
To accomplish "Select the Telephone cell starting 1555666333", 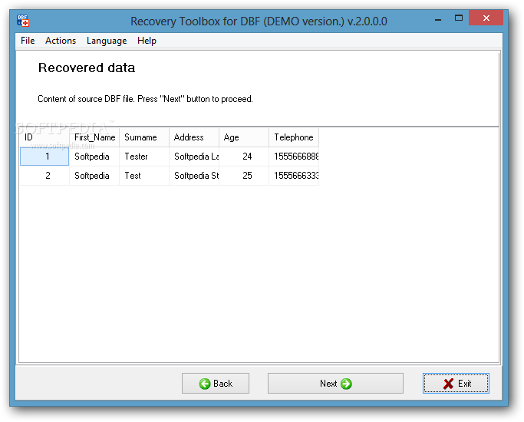I will [x=294, y=176].
